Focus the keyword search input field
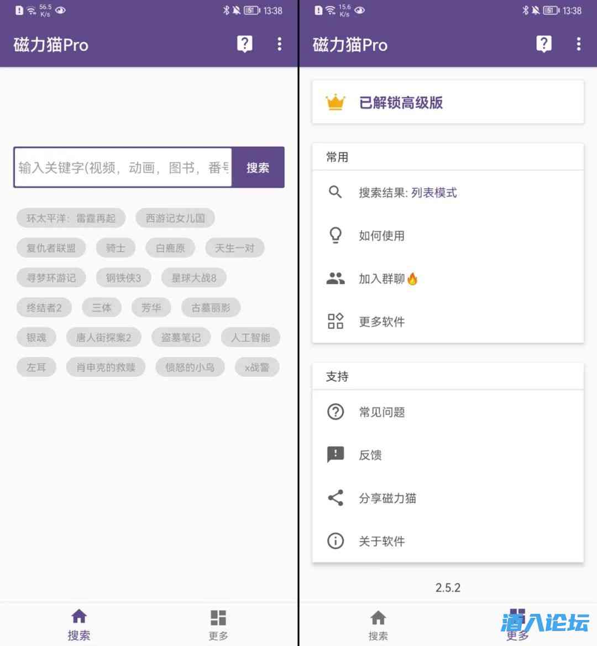 123,168
